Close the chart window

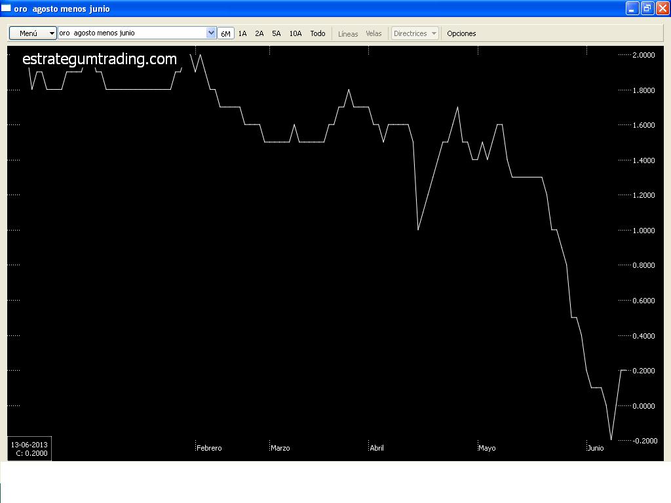click(x=662, y=8)
